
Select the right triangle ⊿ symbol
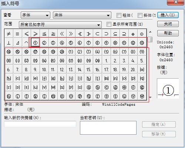pyautogui.click(x=18, y=43)
